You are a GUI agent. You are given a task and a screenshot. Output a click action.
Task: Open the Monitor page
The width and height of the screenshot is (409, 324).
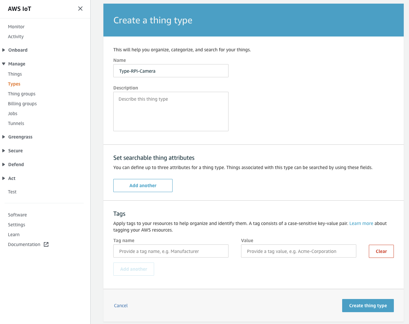16,27
